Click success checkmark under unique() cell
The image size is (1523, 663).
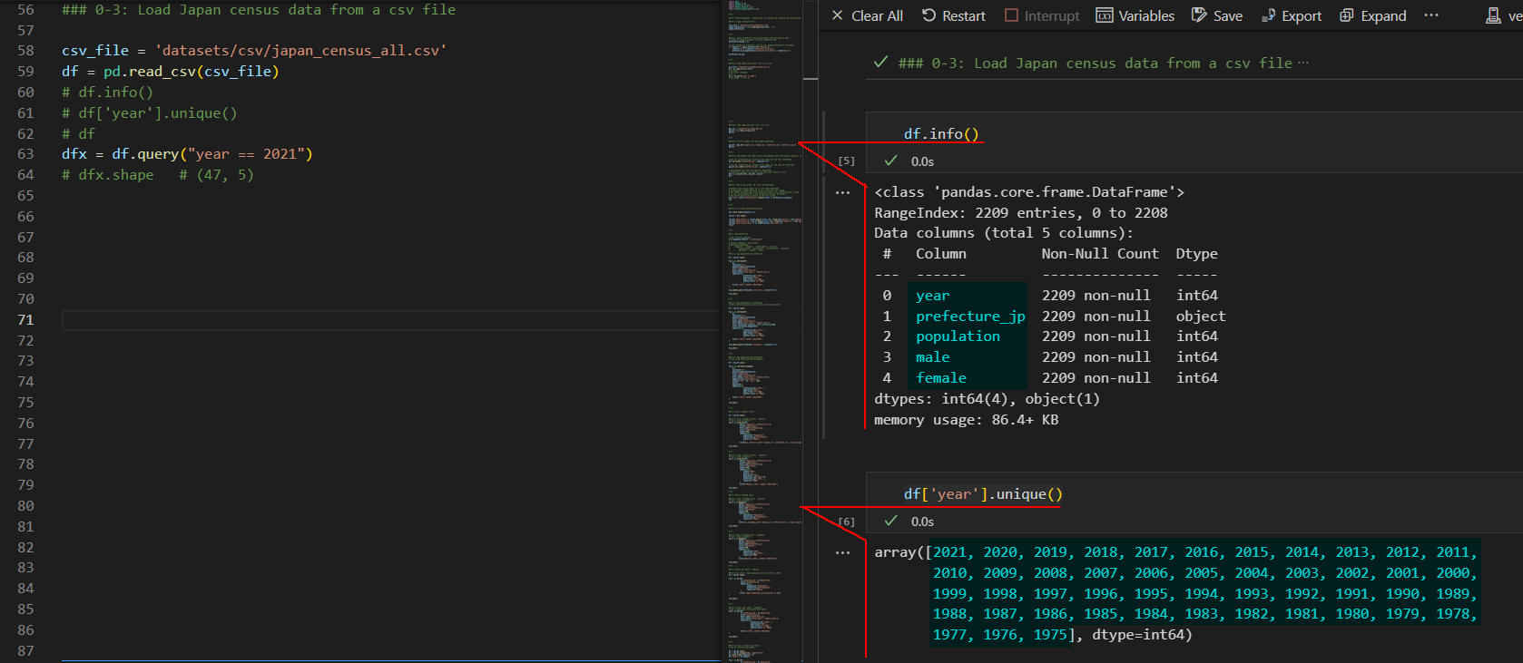[x=891, y=521]
